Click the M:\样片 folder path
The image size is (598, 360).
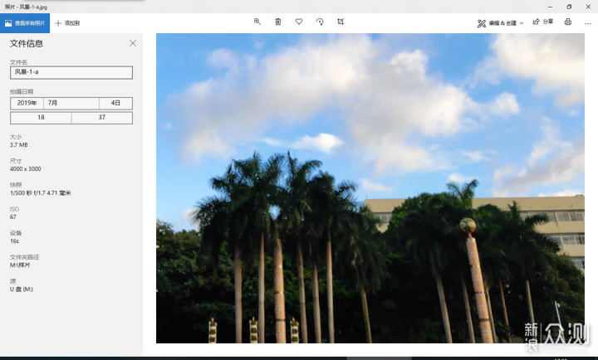[19, 265]
